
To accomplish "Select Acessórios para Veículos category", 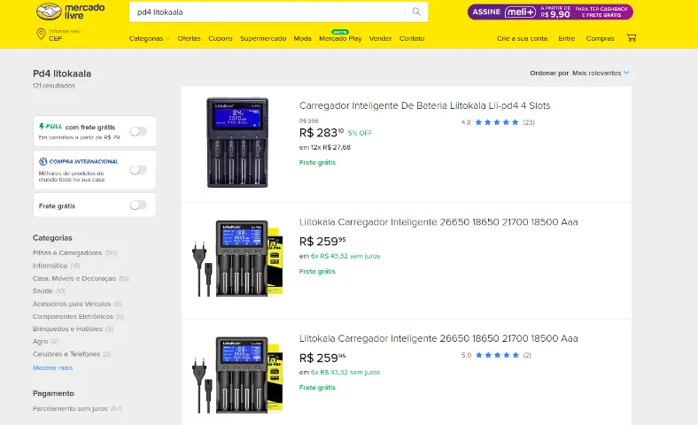I will (x=77, y=304).
